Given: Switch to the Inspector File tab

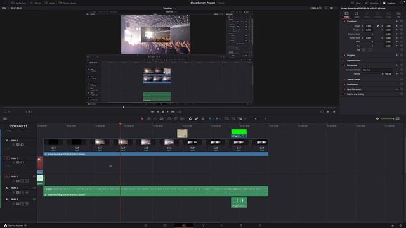Looking at the screenshot, I should [398, 15].
